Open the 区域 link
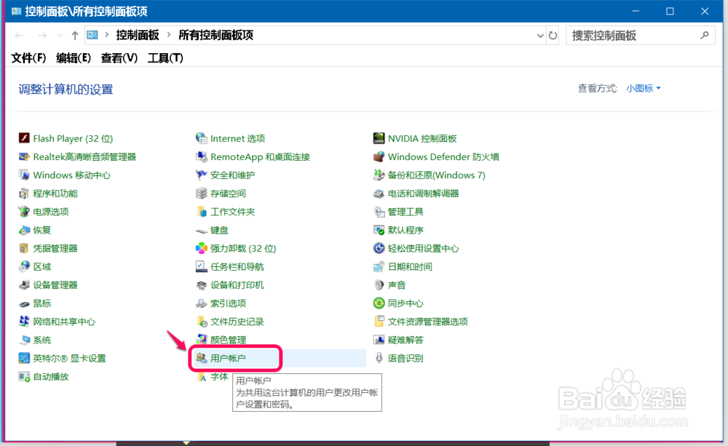Image resolution: width=728 pixels, height=446 pixels. [41, 267]
